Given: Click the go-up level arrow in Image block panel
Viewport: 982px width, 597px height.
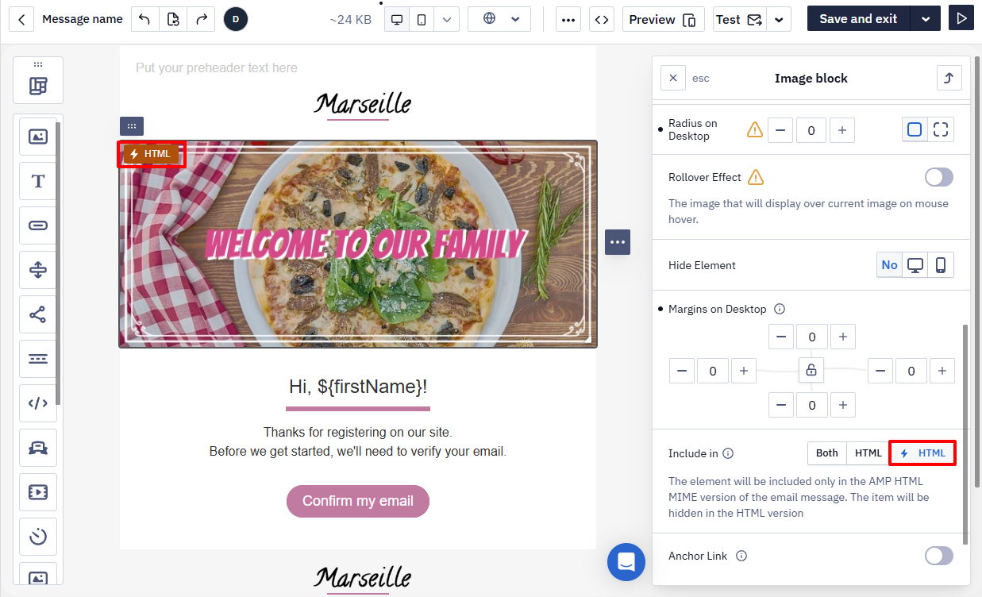Looking at the screenshot, I should 949,78.
